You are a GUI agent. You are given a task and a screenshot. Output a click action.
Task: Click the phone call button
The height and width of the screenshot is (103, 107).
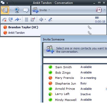click(x=5, y=10)
